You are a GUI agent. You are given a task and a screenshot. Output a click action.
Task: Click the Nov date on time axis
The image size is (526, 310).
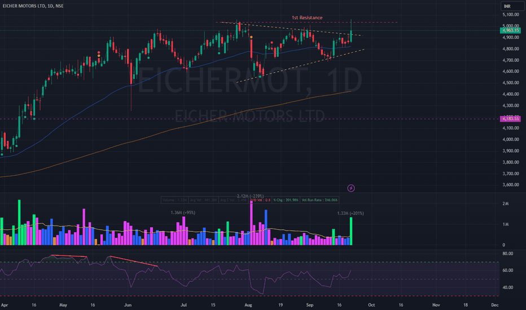point(436,305)
